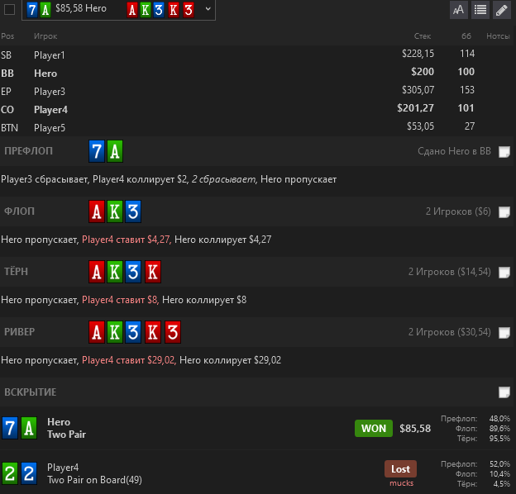Image resolution: width=516 pixels, height=494 pixels.
Task: Tick the checkbox beside the hand selector
Action: point(9,10)
